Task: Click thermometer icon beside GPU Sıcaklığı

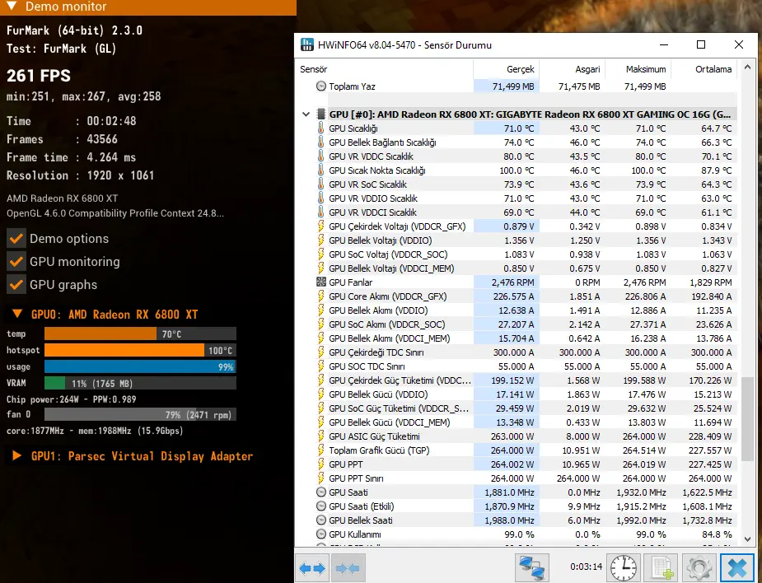Action: [x=320, y=128]
